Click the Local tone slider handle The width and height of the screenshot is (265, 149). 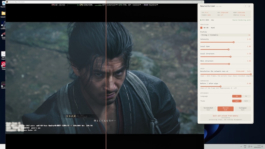click(229, 49)
